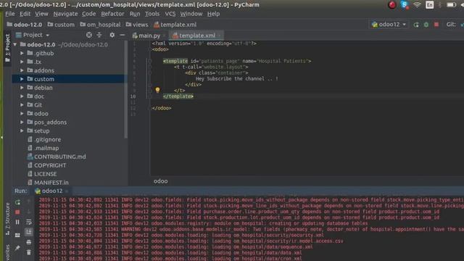Close the template.xml editor tab
This screenshot has width=464, height=261.
[x=219, y=36]
